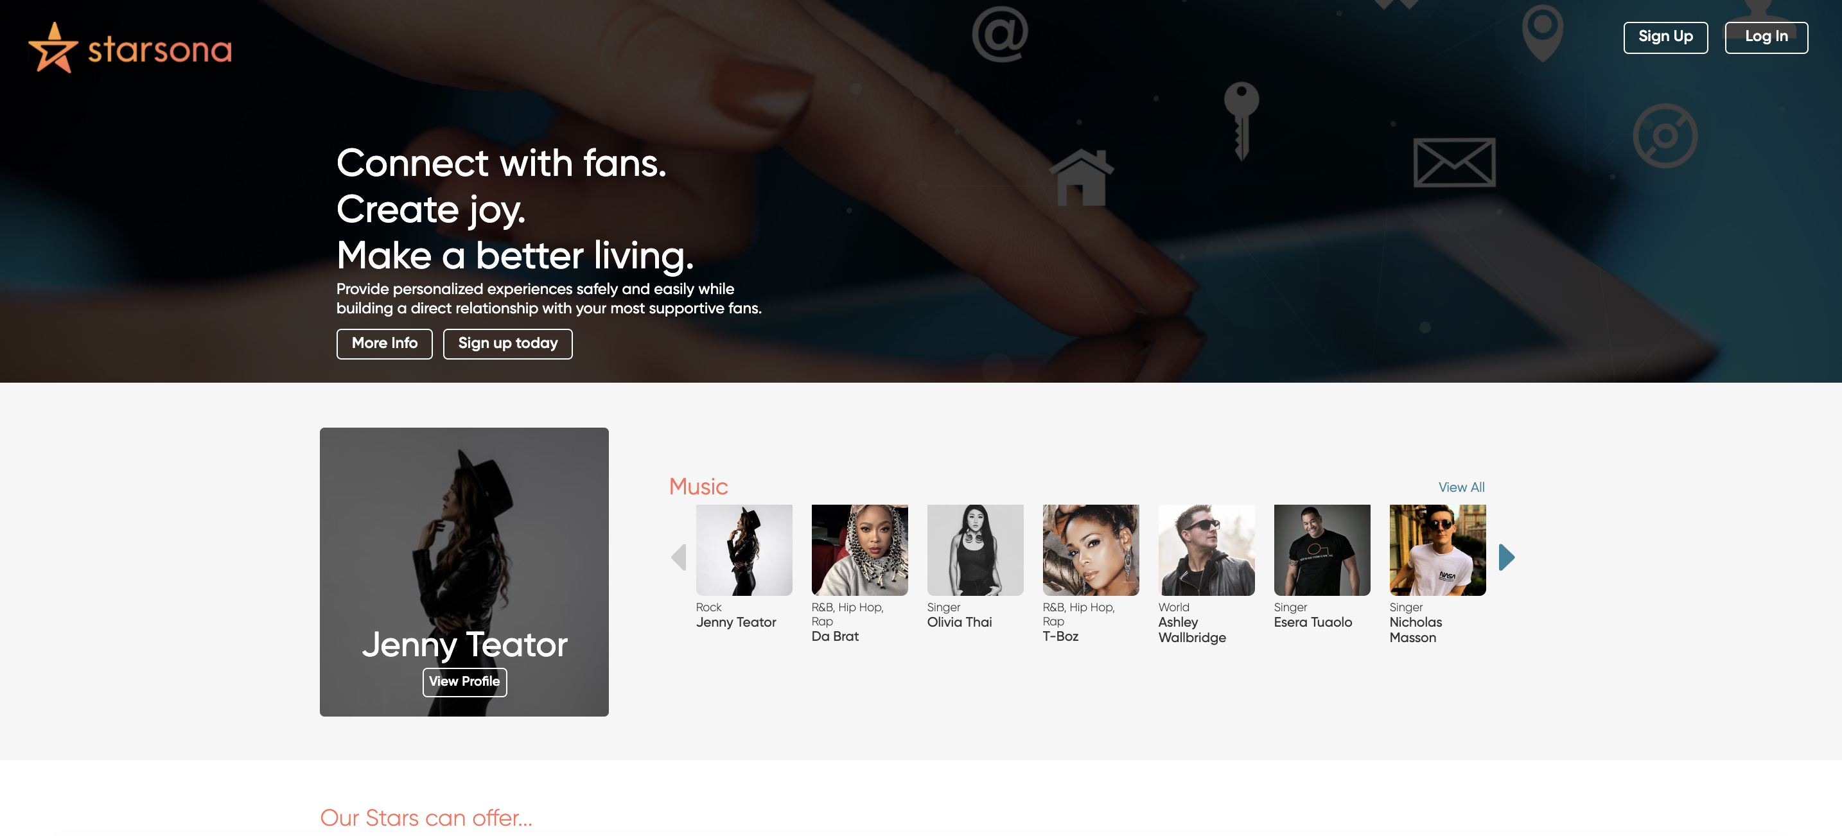The width and height of the screenshot is (1842, 836).
Task: Select T-Boz's thumbnail photo
Action: pyautogui.click(x=1091, y=550)
